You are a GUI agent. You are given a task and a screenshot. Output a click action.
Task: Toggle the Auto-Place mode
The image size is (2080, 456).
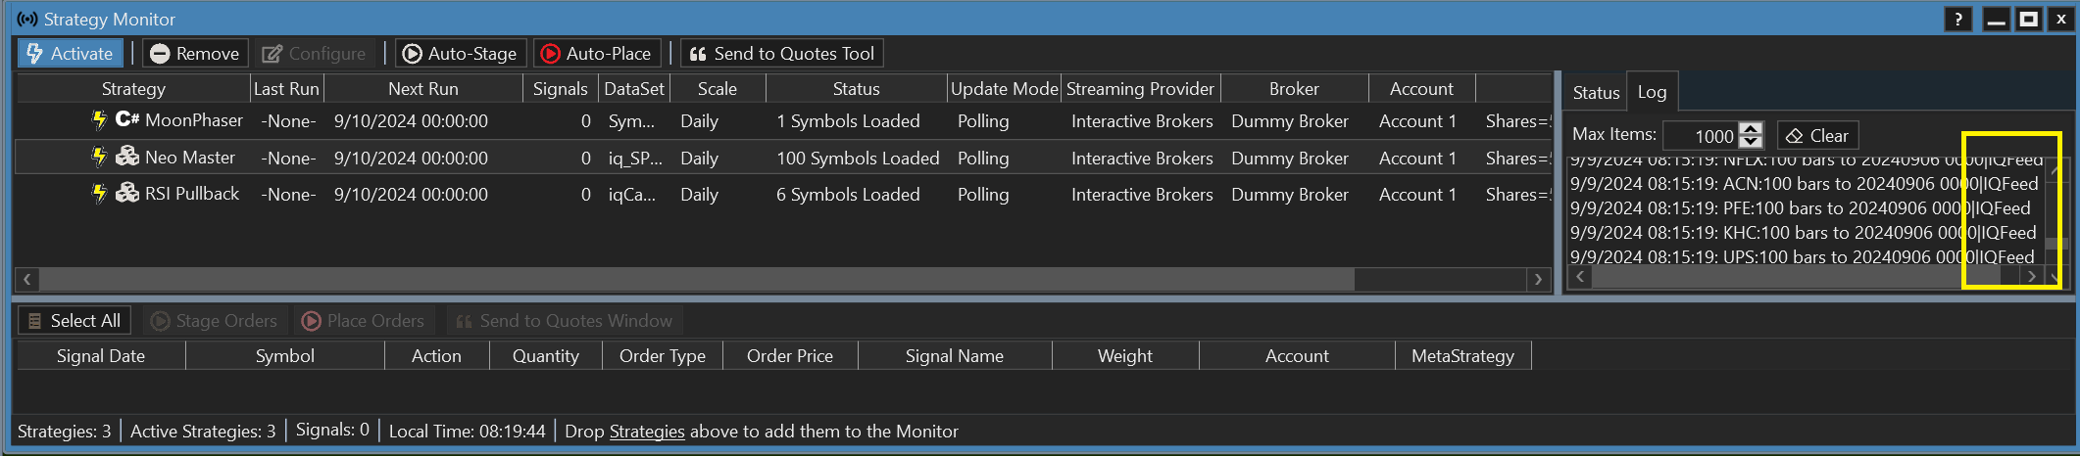[597, 54]
